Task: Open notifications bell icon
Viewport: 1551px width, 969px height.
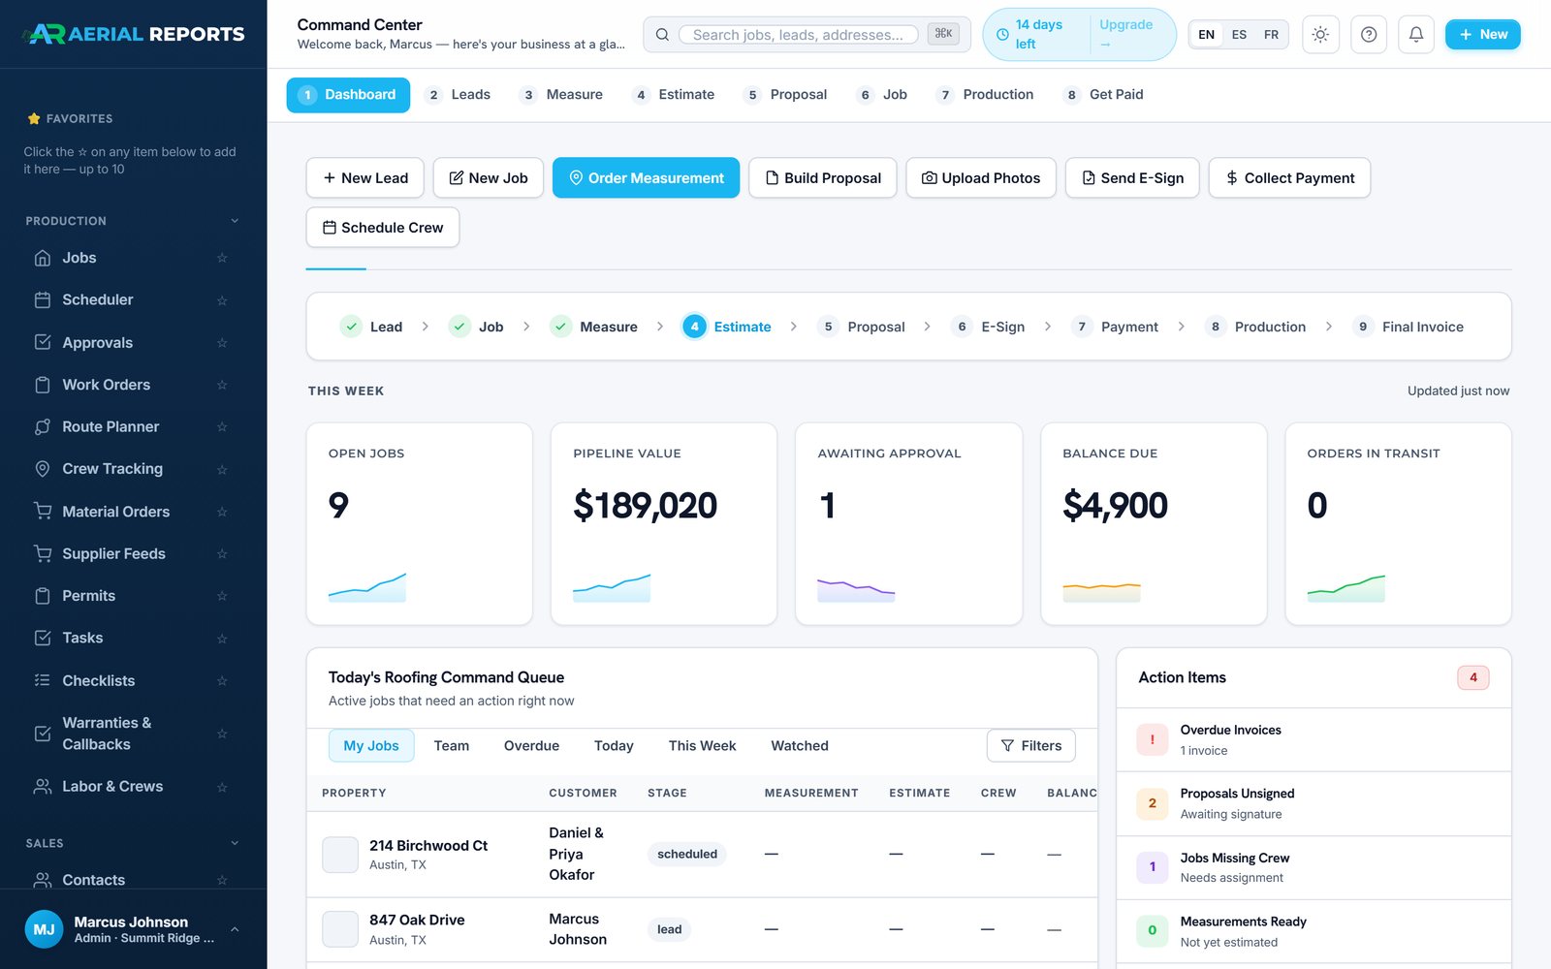Action: [1416, 35]
